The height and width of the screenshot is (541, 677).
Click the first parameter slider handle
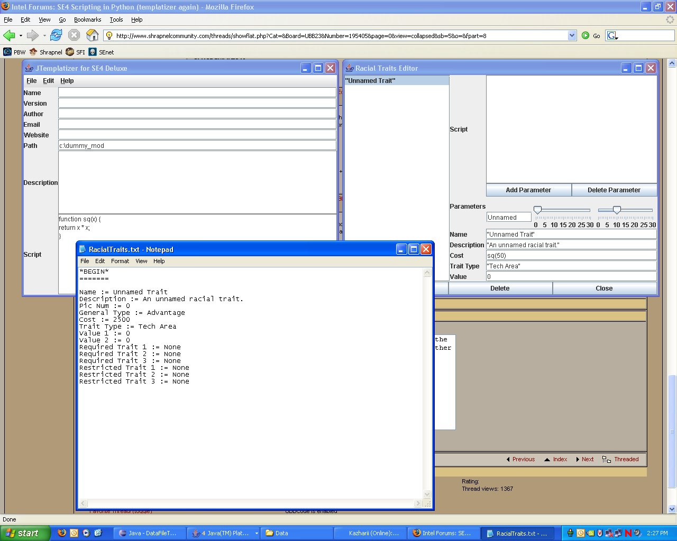coord(537,210)
